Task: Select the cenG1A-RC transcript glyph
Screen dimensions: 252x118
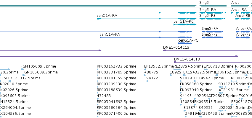Action: pos(185,24)
